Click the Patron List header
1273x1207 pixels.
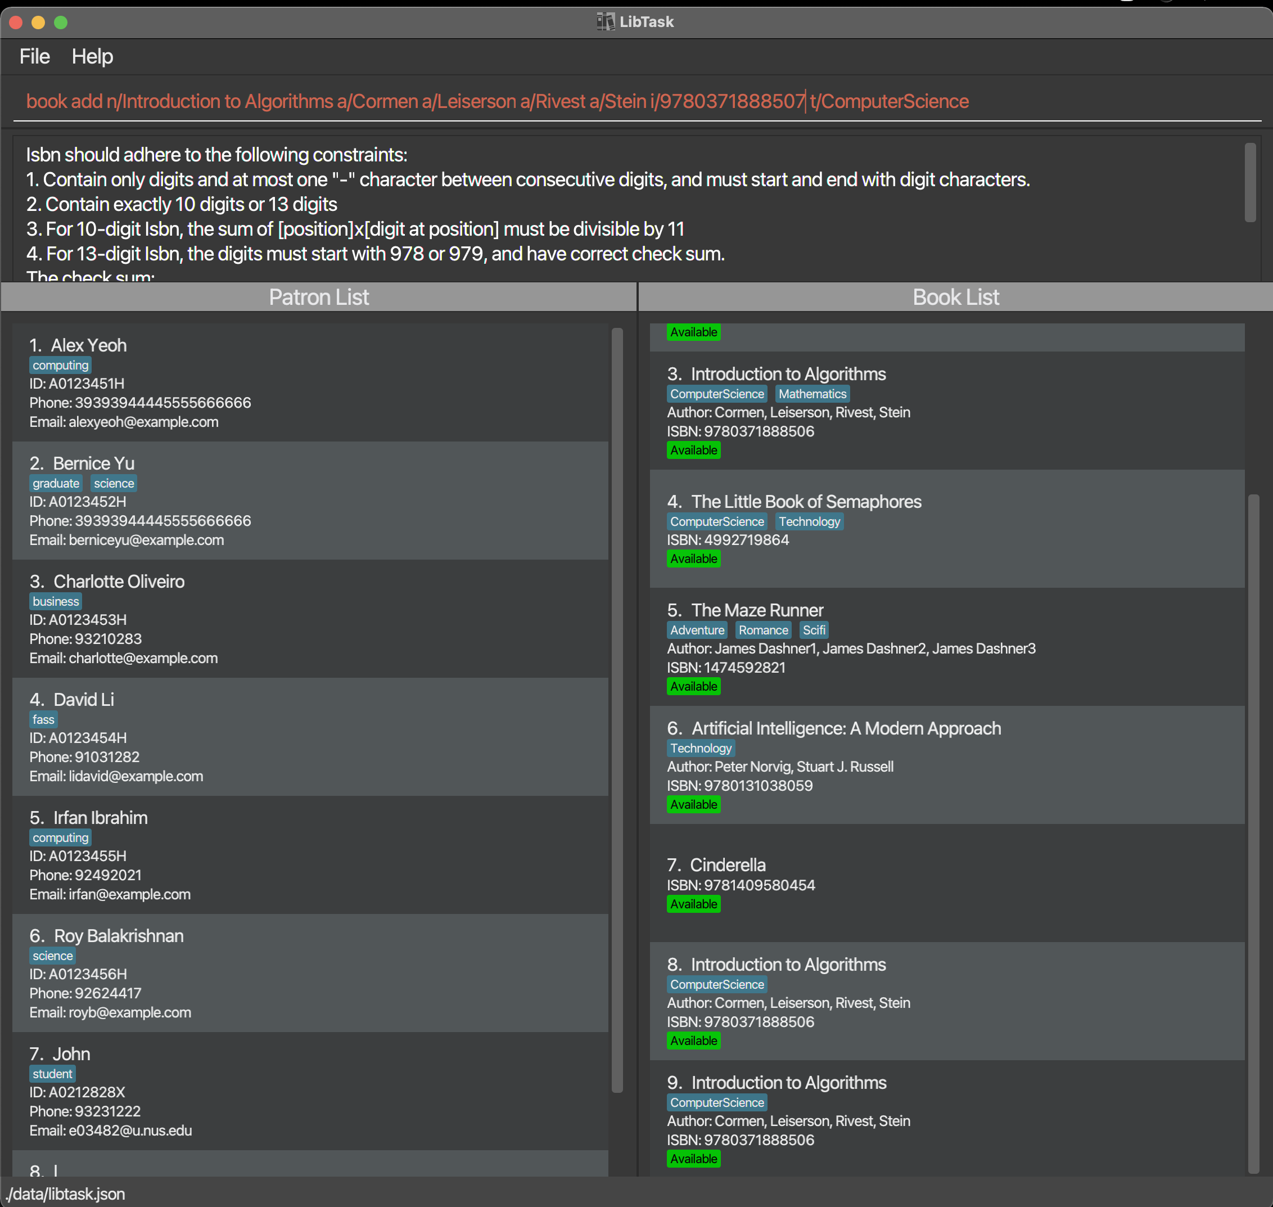click(x=318, y=297)
